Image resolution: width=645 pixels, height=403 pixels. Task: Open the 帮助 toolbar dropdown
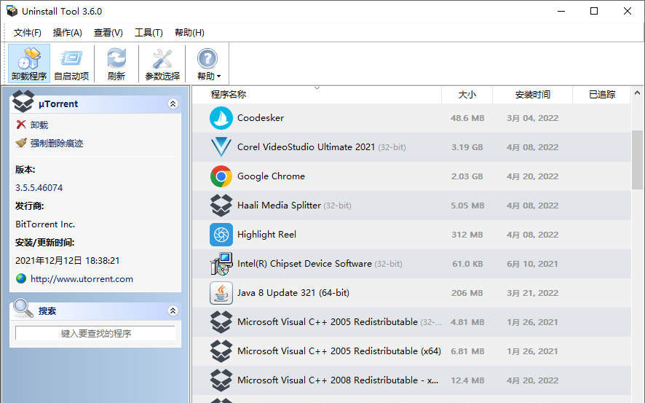pos(208,63)
